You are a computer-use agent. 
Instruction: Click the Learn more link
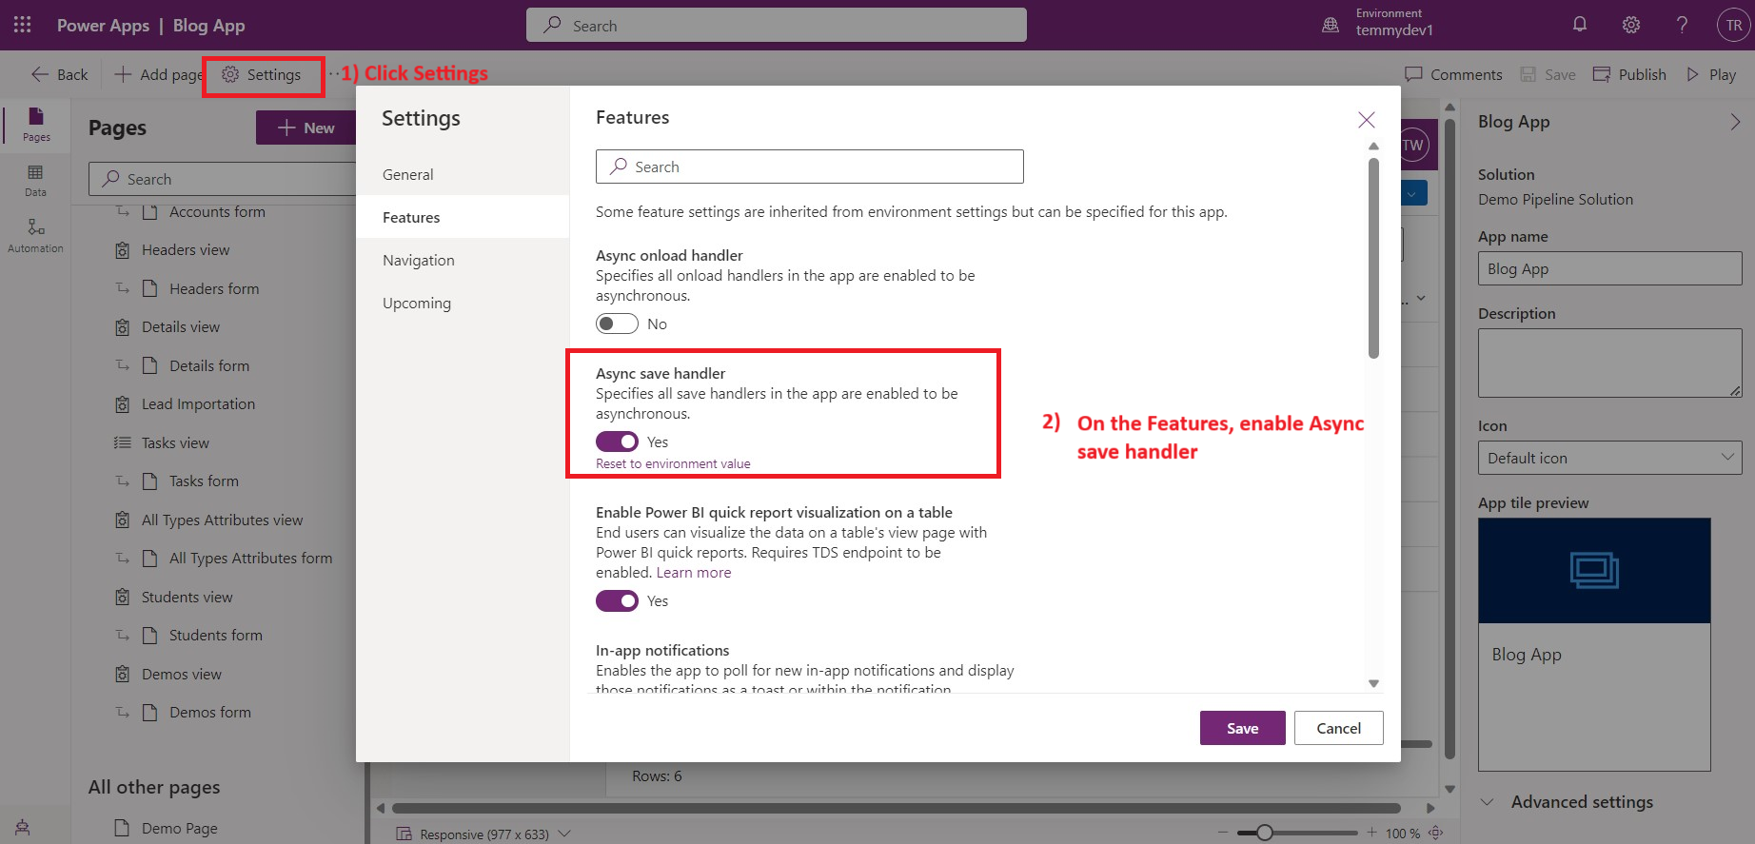coord(694,572)
